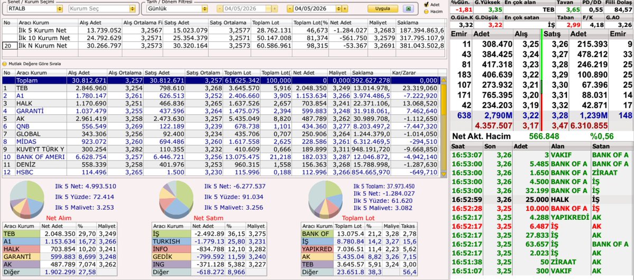Select the İlk N Kurum Net row
The image size is (634, 280).
(224, 45)
